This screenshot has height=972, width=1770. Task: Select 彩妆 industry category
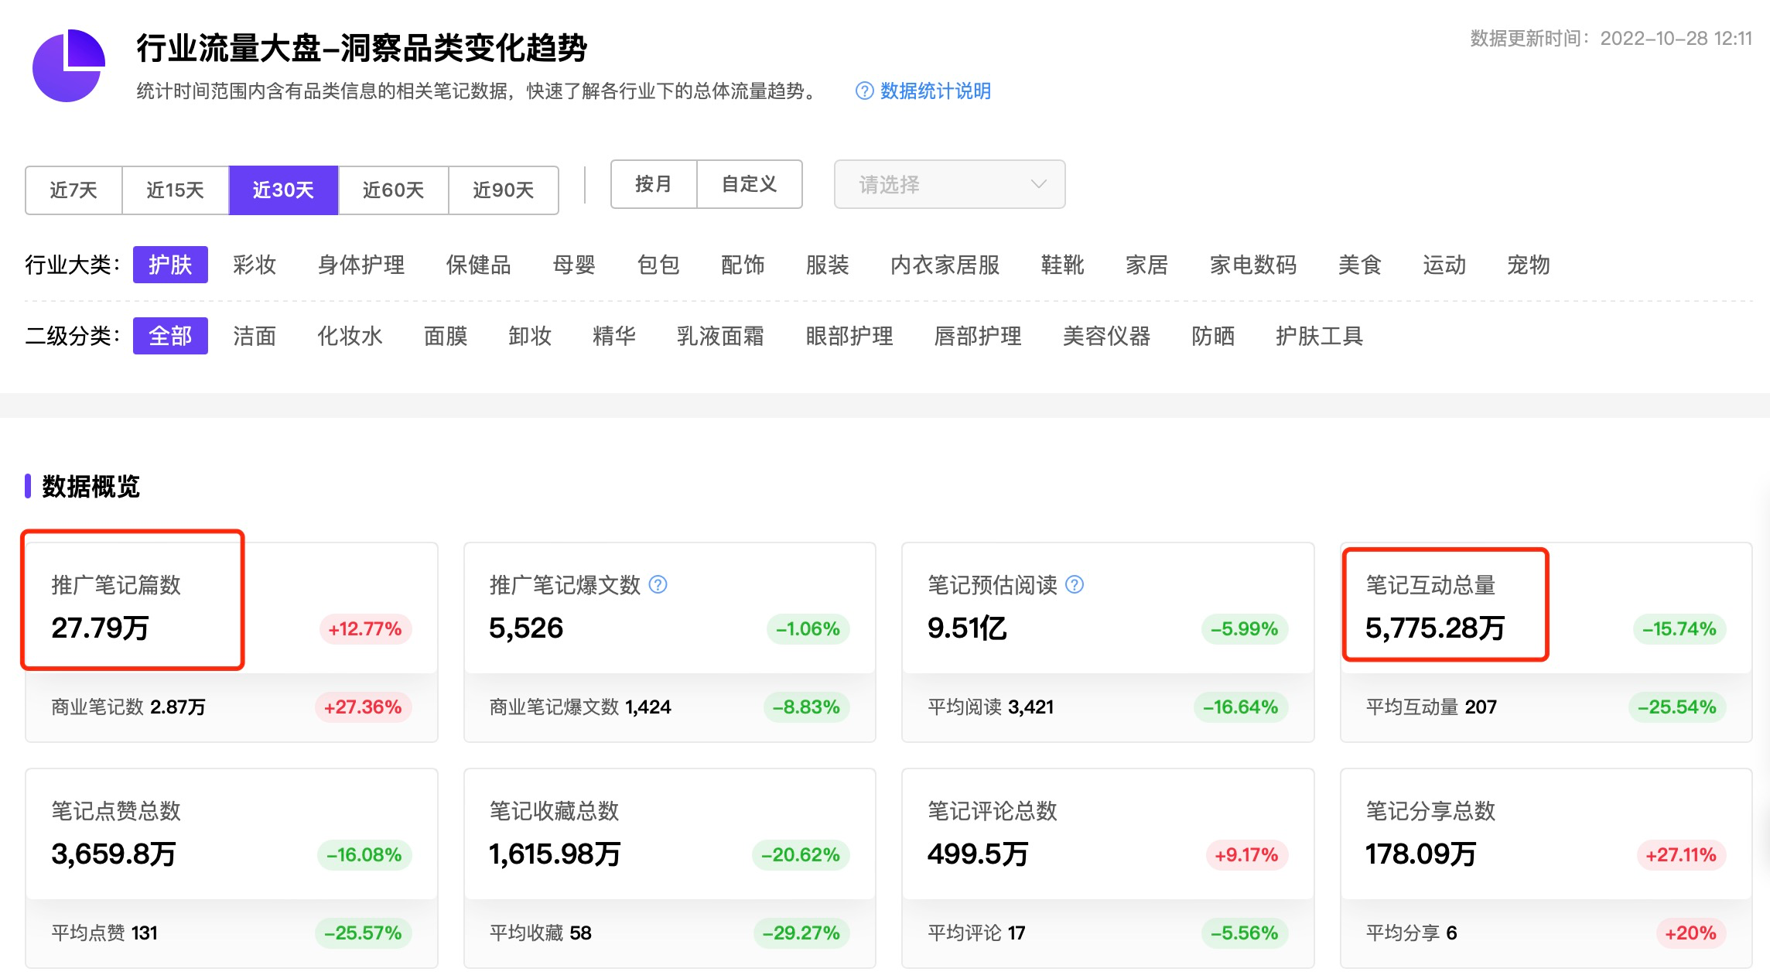[255, 265]
